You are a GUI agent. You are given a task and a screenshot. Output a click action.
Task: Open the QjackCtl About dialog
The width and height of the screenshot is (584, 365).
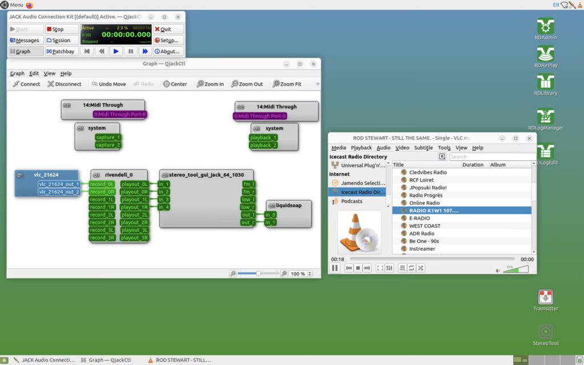[168, 51]
